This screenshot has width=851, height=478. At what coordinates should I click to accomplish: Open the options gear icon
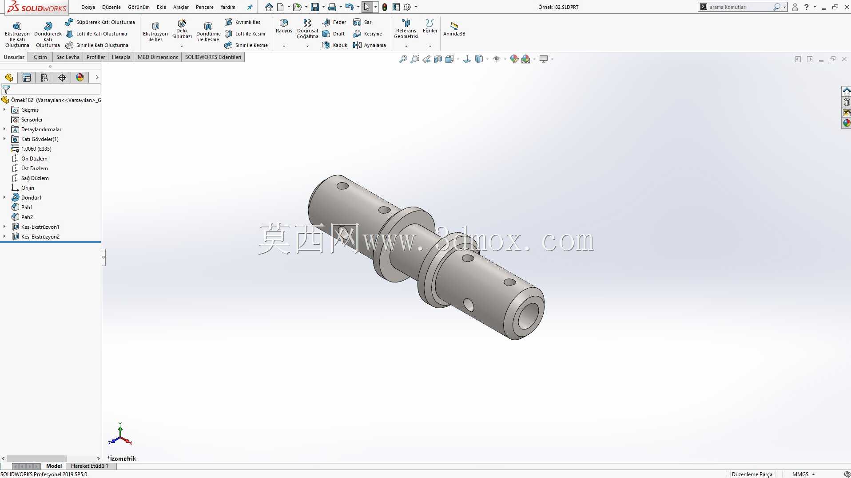click(407, 7)
